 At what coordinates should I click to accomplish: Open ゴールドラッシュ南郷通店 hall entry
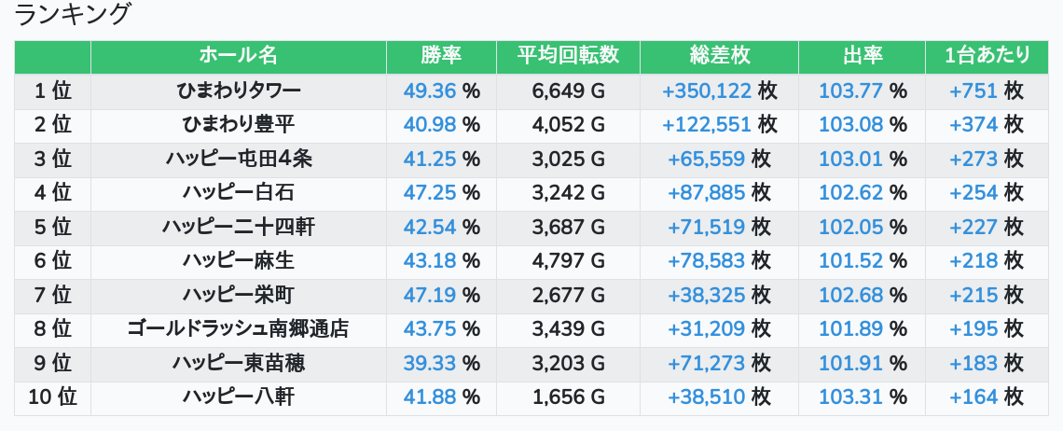click(238, 329)
